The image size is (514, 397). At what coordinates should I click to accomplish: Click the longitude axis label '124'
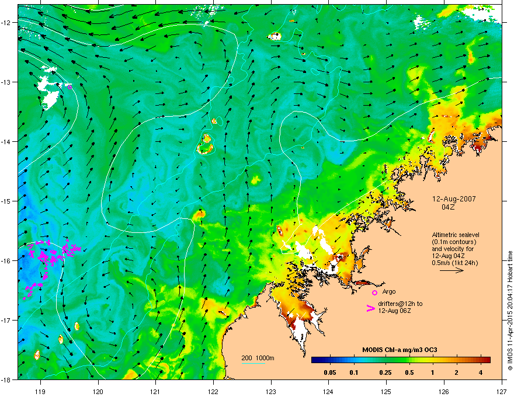tap(328, 391)
